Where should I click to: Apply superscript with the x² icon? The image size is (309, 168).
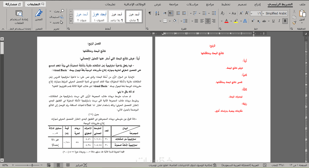click(253, 21)
